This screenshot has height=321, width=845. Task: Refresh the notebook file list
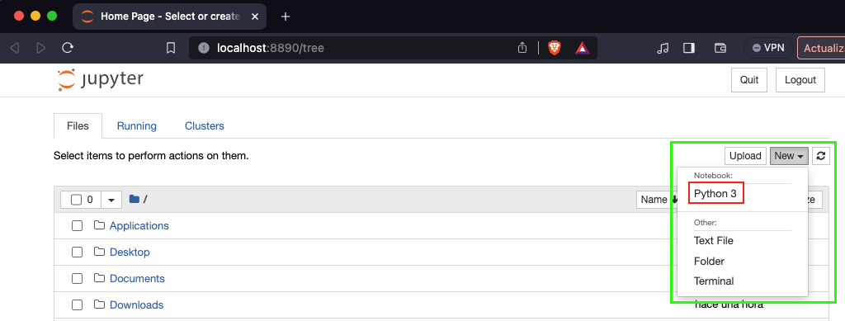pos(820,156)
